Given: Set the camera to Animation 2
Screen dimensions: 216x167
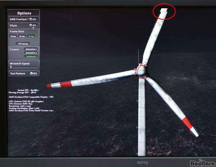Looking at the screenshot, I should tap(31, 53).
